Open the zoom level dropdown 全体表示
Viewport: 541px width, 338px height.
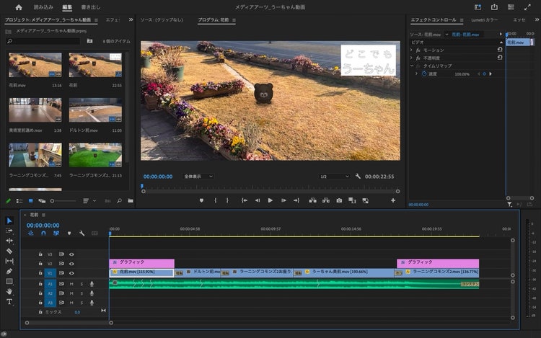[198, 176]
